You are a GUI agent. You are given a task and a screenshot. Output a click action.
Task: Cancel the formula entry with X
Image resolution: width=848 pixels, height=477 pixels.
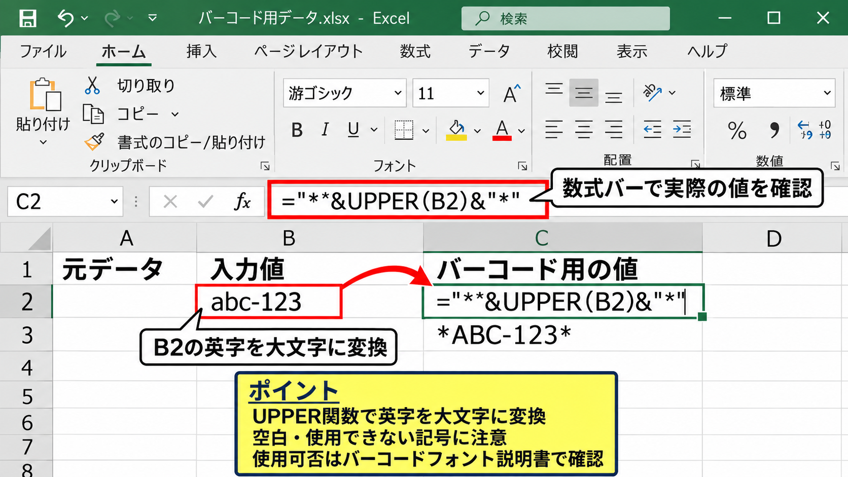(170, 202)
